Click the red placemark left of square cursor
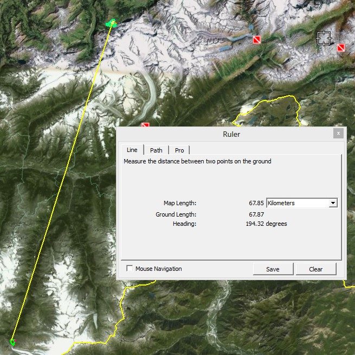Screen dimensions: 355x355 click(x=257, y=40)
